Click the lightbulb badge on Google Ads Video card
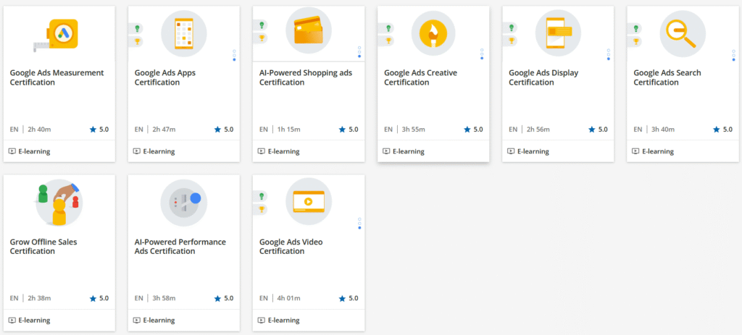The width and height of the screenshot is (742, 335). point(262,195)
